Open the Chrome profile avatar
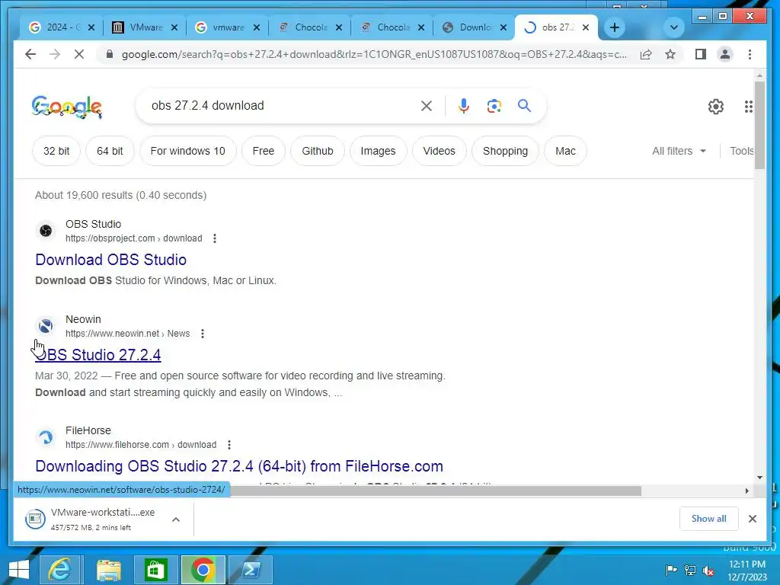780x585 pixels. (x=725, y=54)
